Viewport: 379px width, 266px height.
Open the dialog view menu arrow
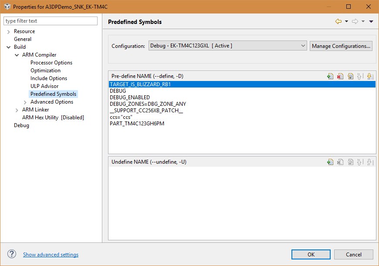pos(371,21)
